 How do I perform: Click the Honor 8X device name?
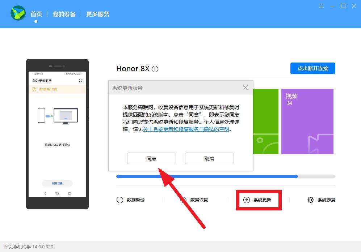click(x=133, y=69)
